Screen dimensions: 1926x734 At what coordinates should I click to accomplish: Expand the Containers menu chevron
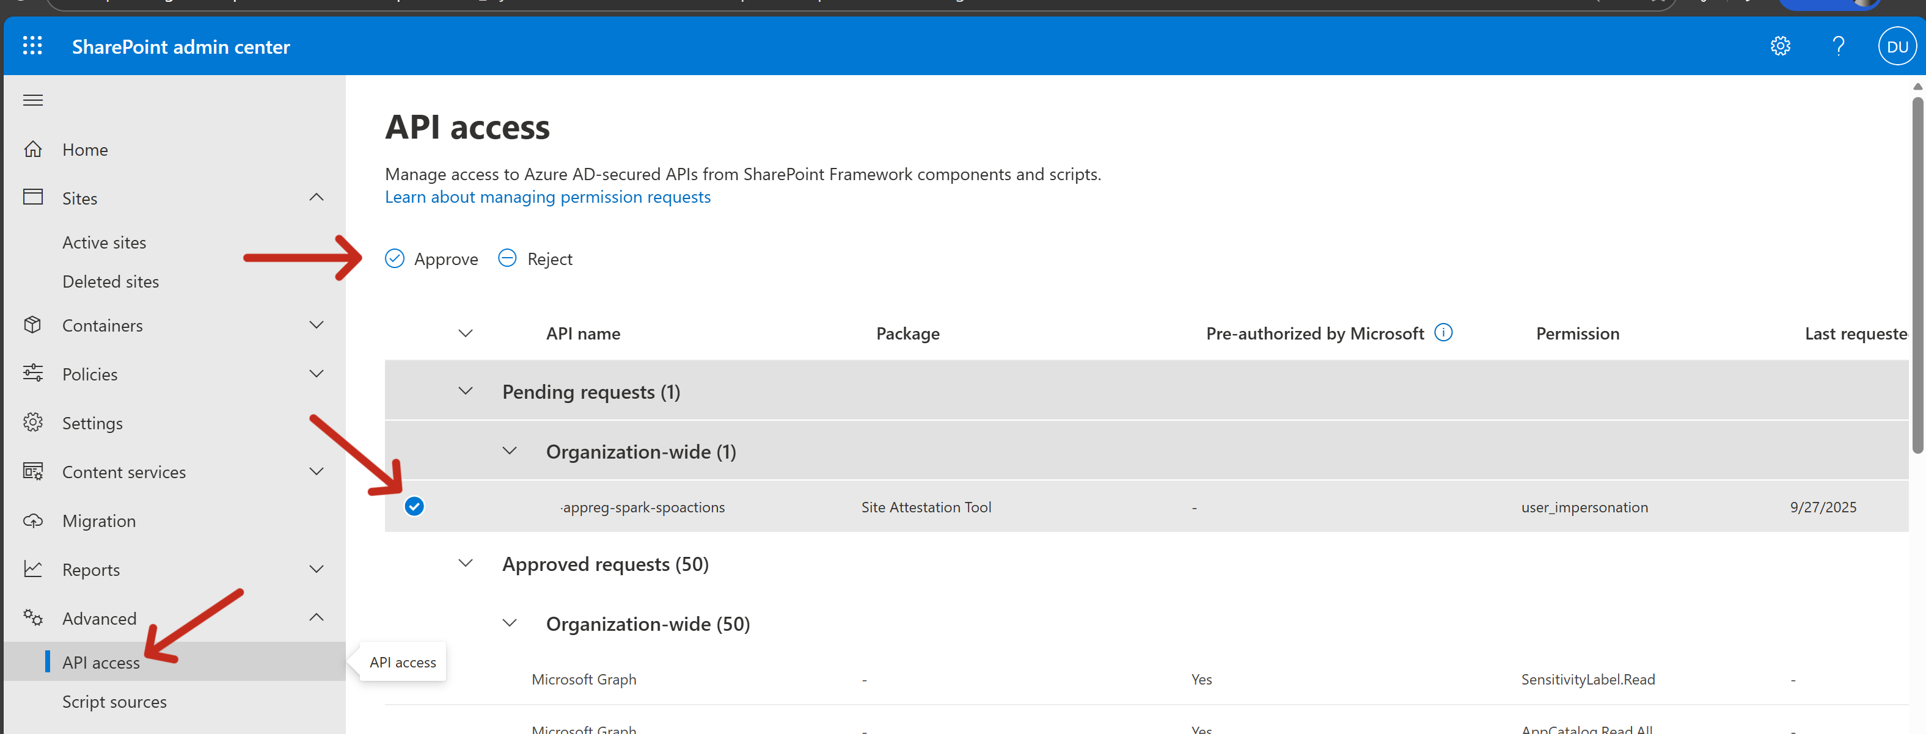(317, 325)
